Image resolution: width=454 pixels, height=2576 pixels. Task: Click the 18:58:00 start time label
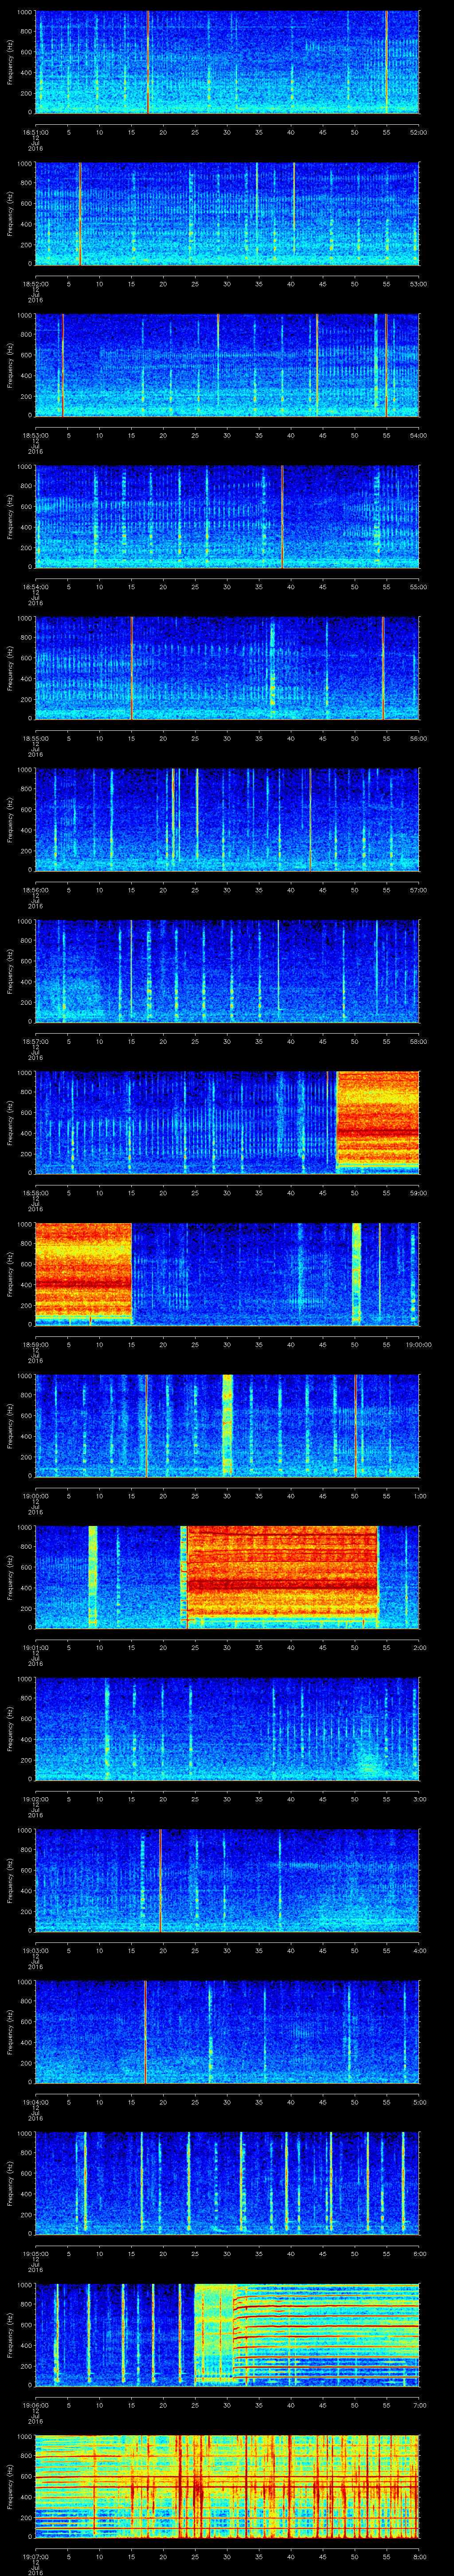pos(36,1192)
